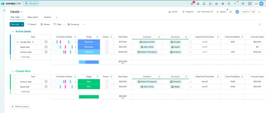The width and height of the screenshot is (266, 113).
Task: Toggle the Jul 17 close date status circle
Action: (x=191, y=52)
